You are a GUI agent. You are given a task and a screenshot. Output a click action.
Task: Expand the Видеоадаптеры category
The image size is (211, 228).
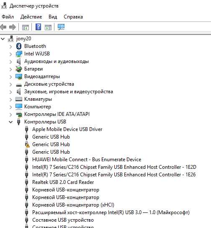(10, 77)
